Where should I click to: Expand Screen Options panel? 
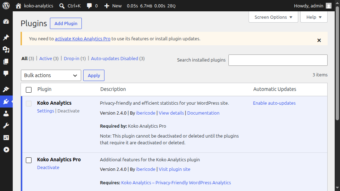tap(273, 17)
